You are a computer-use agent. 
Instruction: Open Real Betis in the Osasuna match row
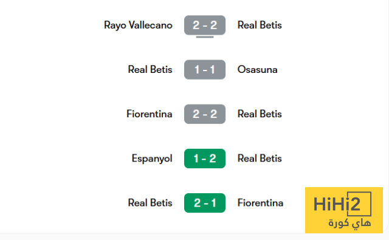(150, 69)
